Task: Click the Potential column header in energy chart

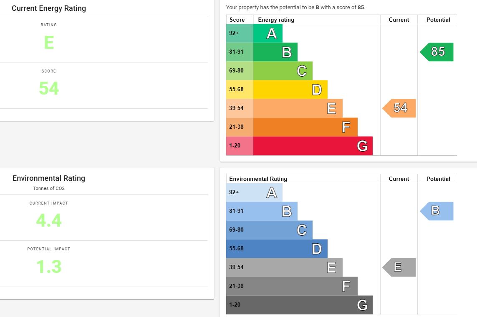Action: point(438,20)
